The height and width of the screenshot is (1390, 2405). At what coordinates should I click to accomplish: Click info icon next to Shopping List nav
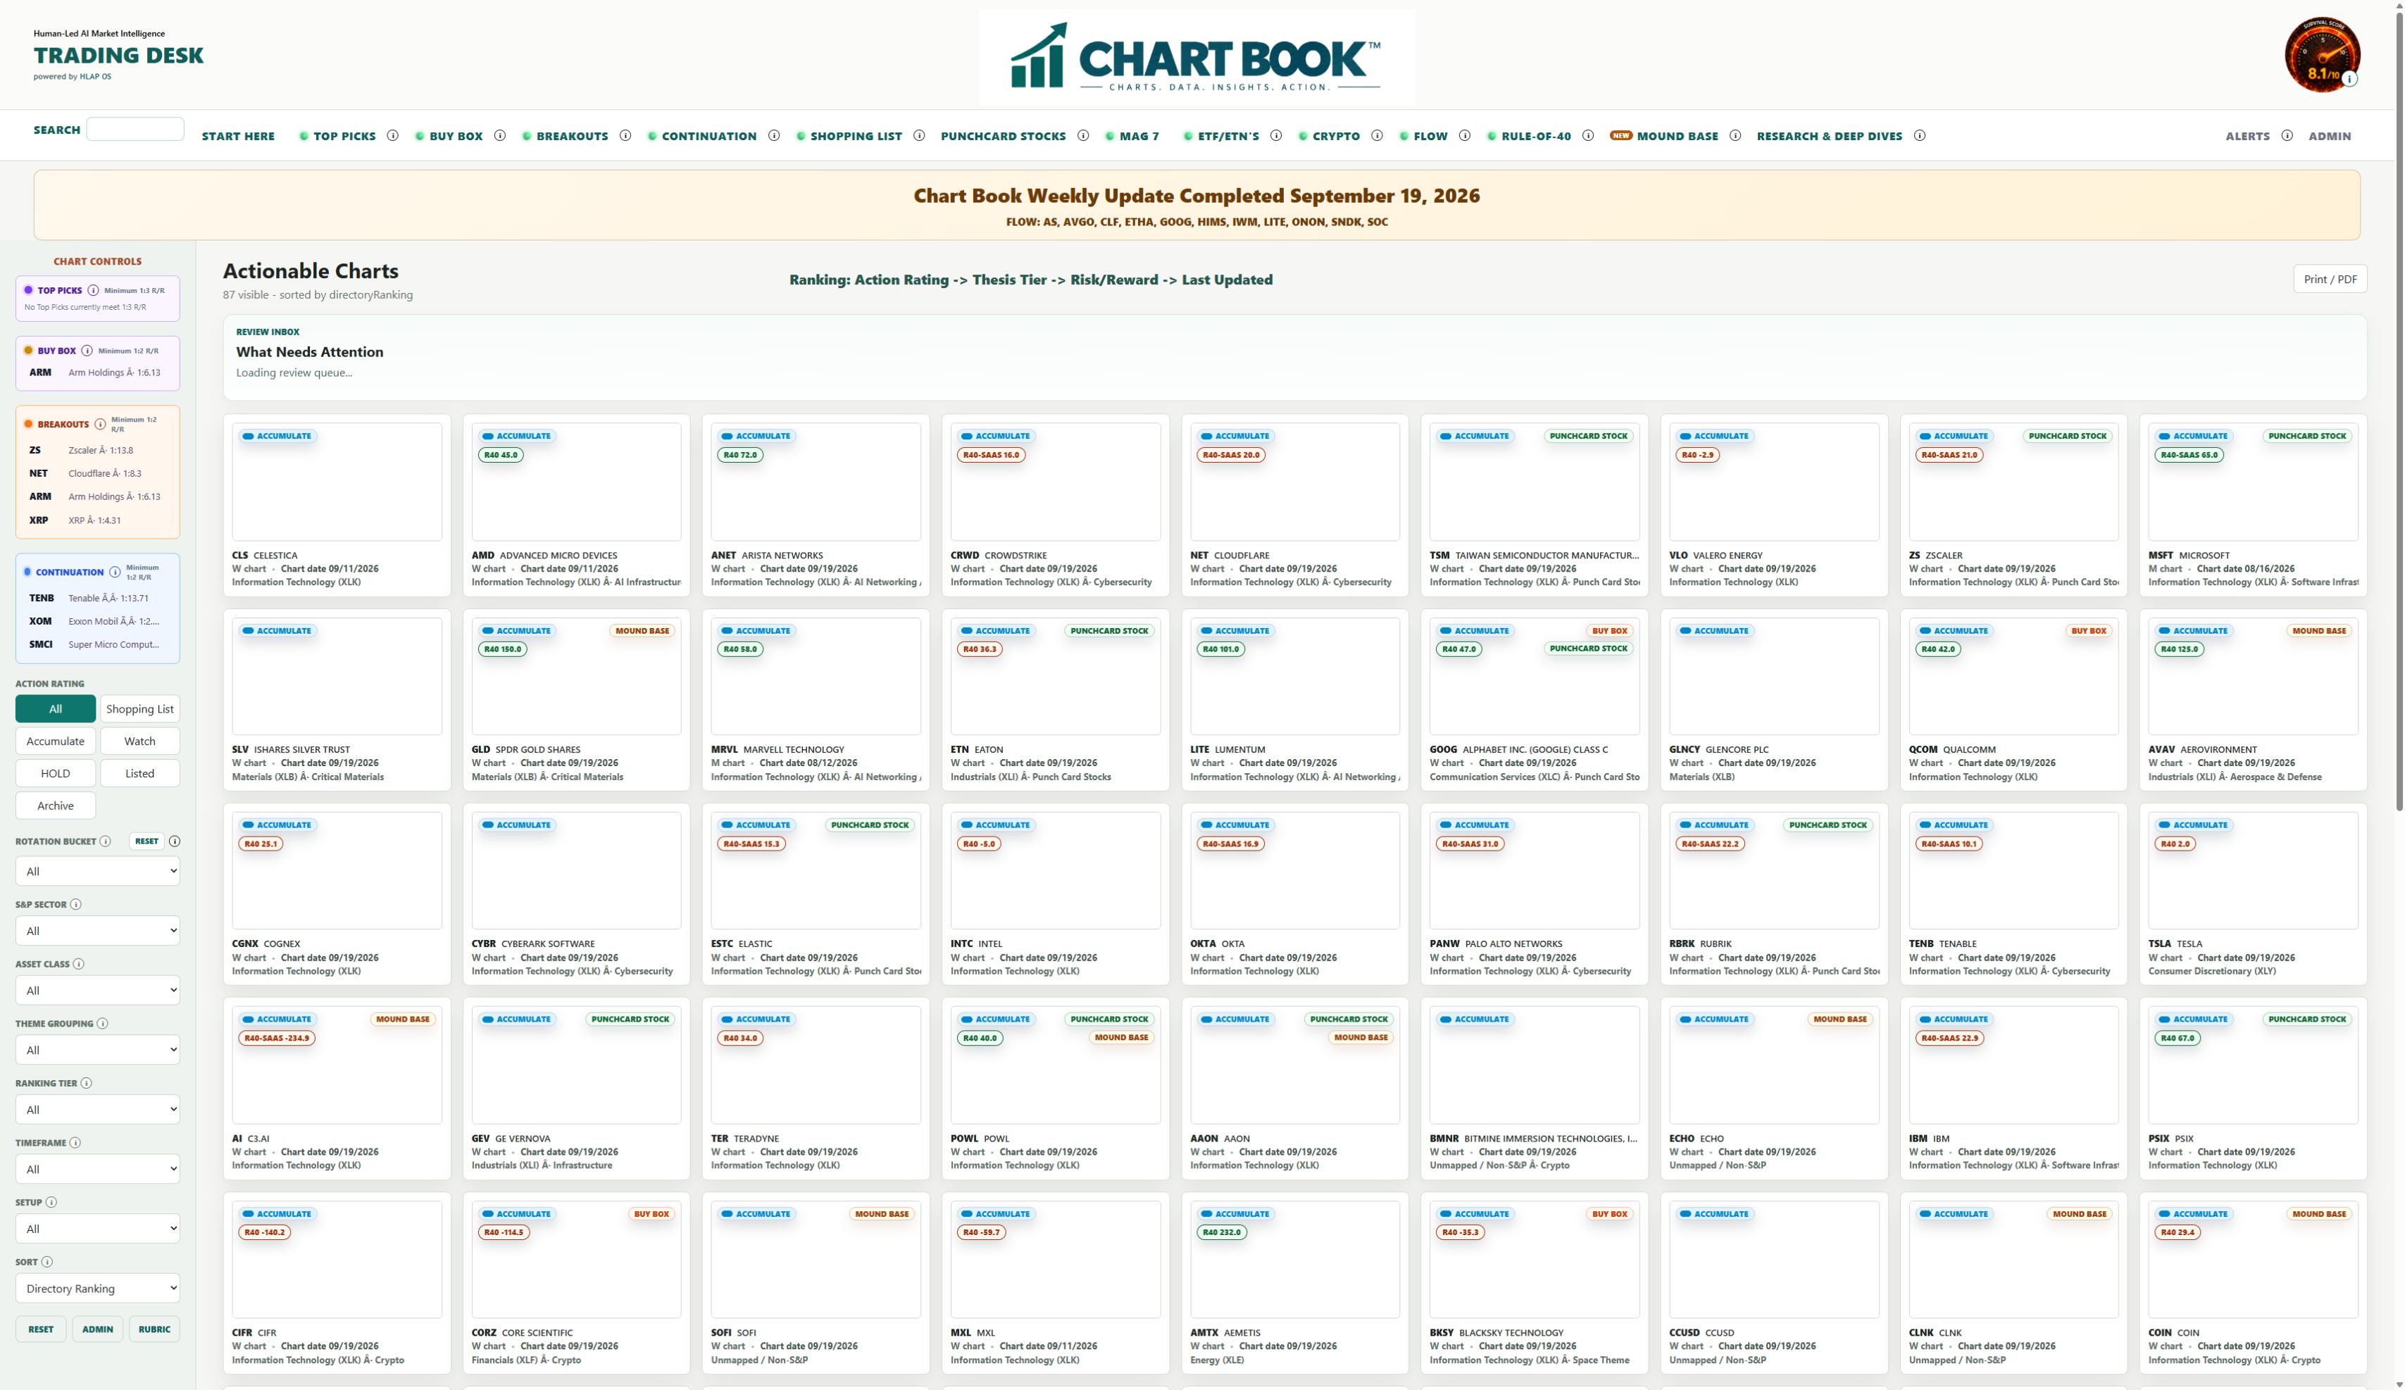coord(919,135)
